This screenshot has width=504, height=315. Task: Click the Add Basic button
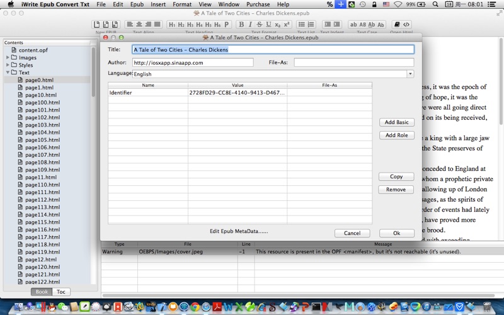pos(397,122)
